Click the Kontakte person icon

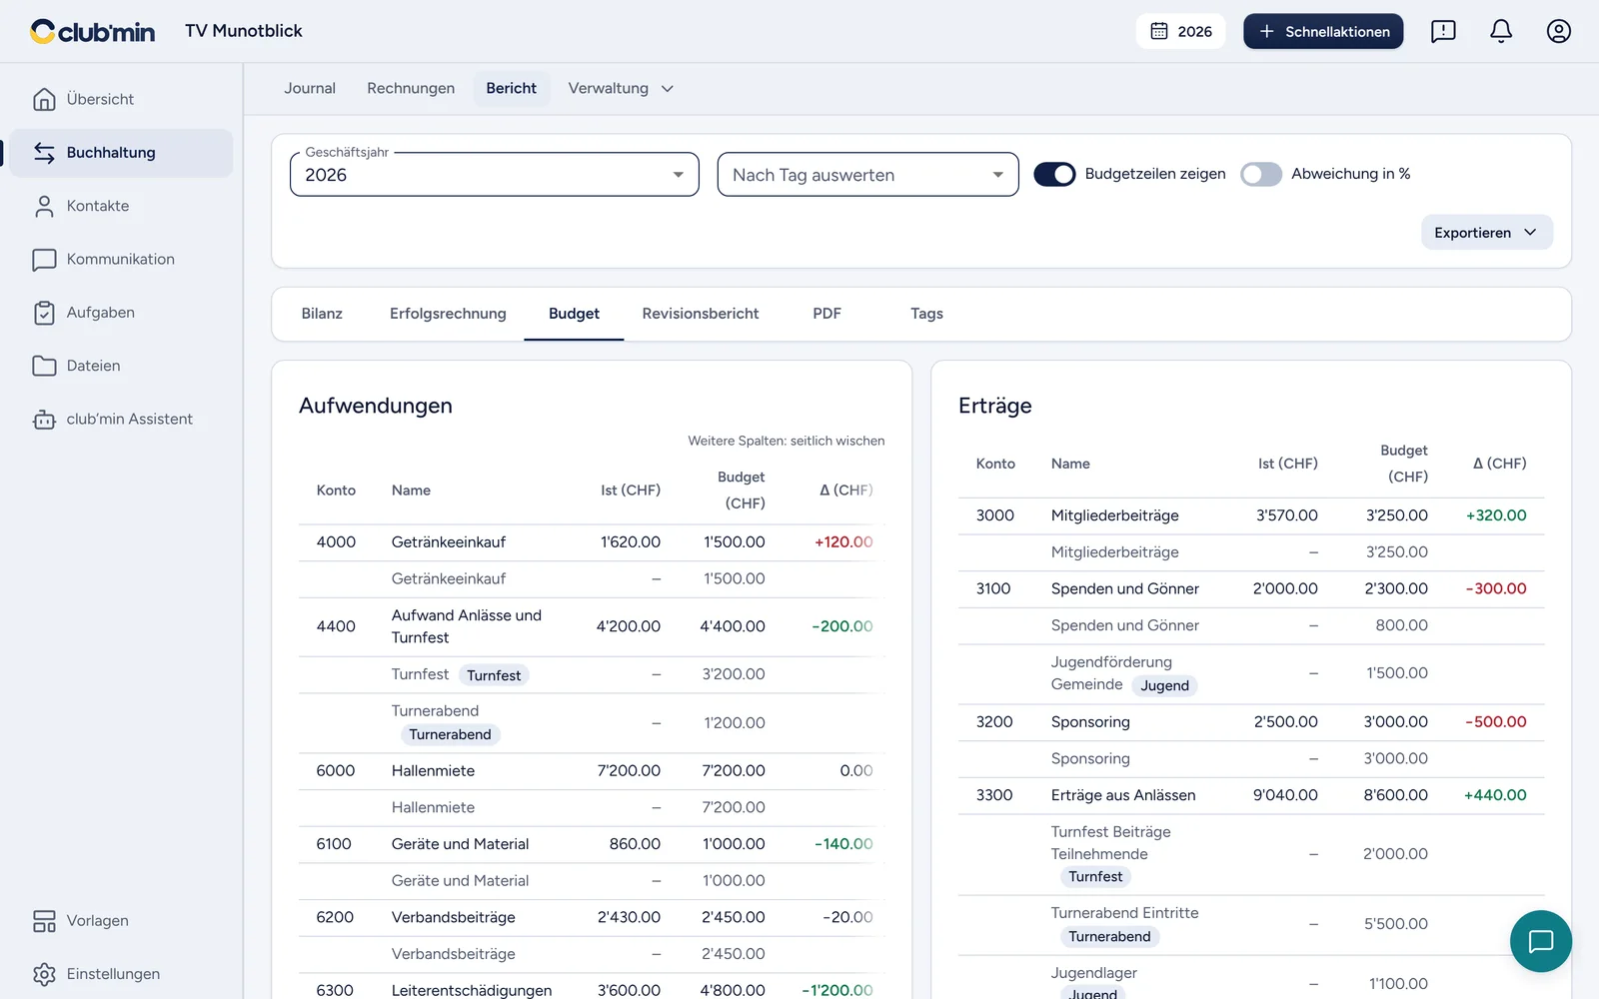click(44, 206)
